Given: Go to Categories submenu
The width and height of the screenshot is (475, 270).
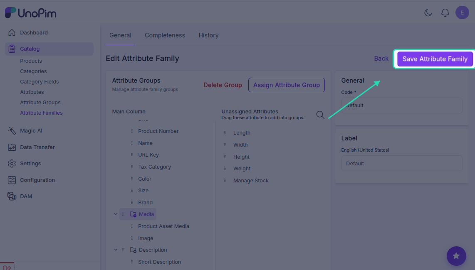Looking at the screenshot, I should point(33,71).
